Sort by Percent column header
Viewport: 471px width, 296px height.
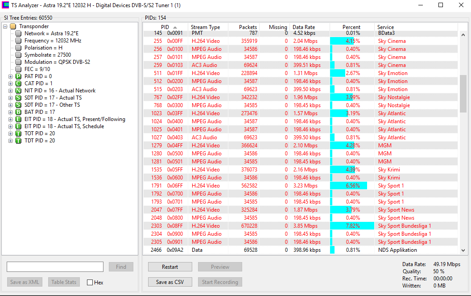352,27
